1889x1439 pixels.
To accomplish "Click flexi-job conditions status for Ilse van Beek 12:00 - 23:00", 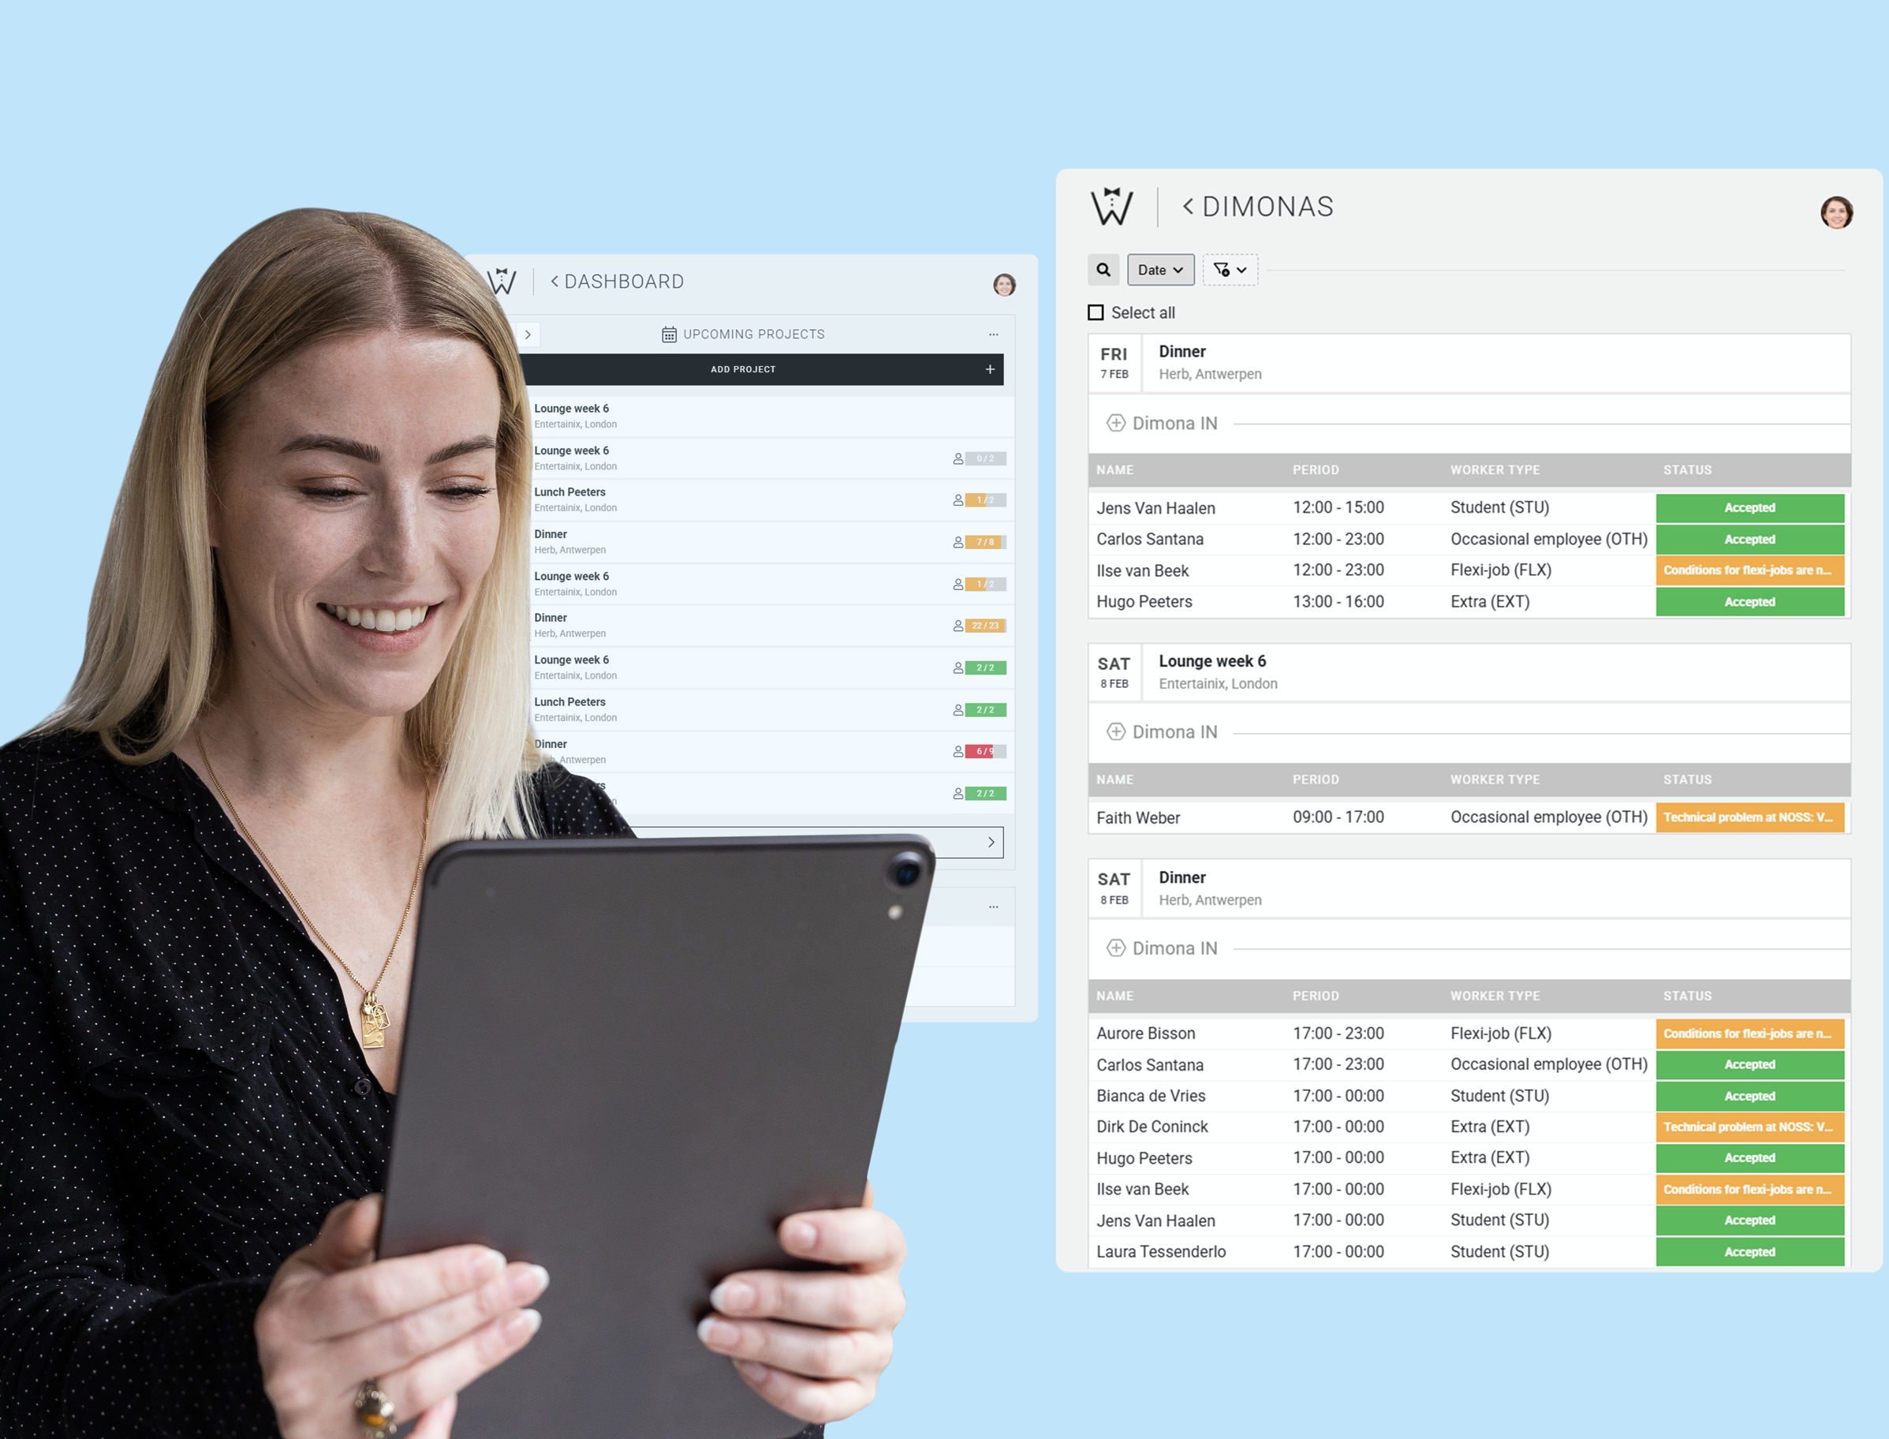I will 1749,570.
